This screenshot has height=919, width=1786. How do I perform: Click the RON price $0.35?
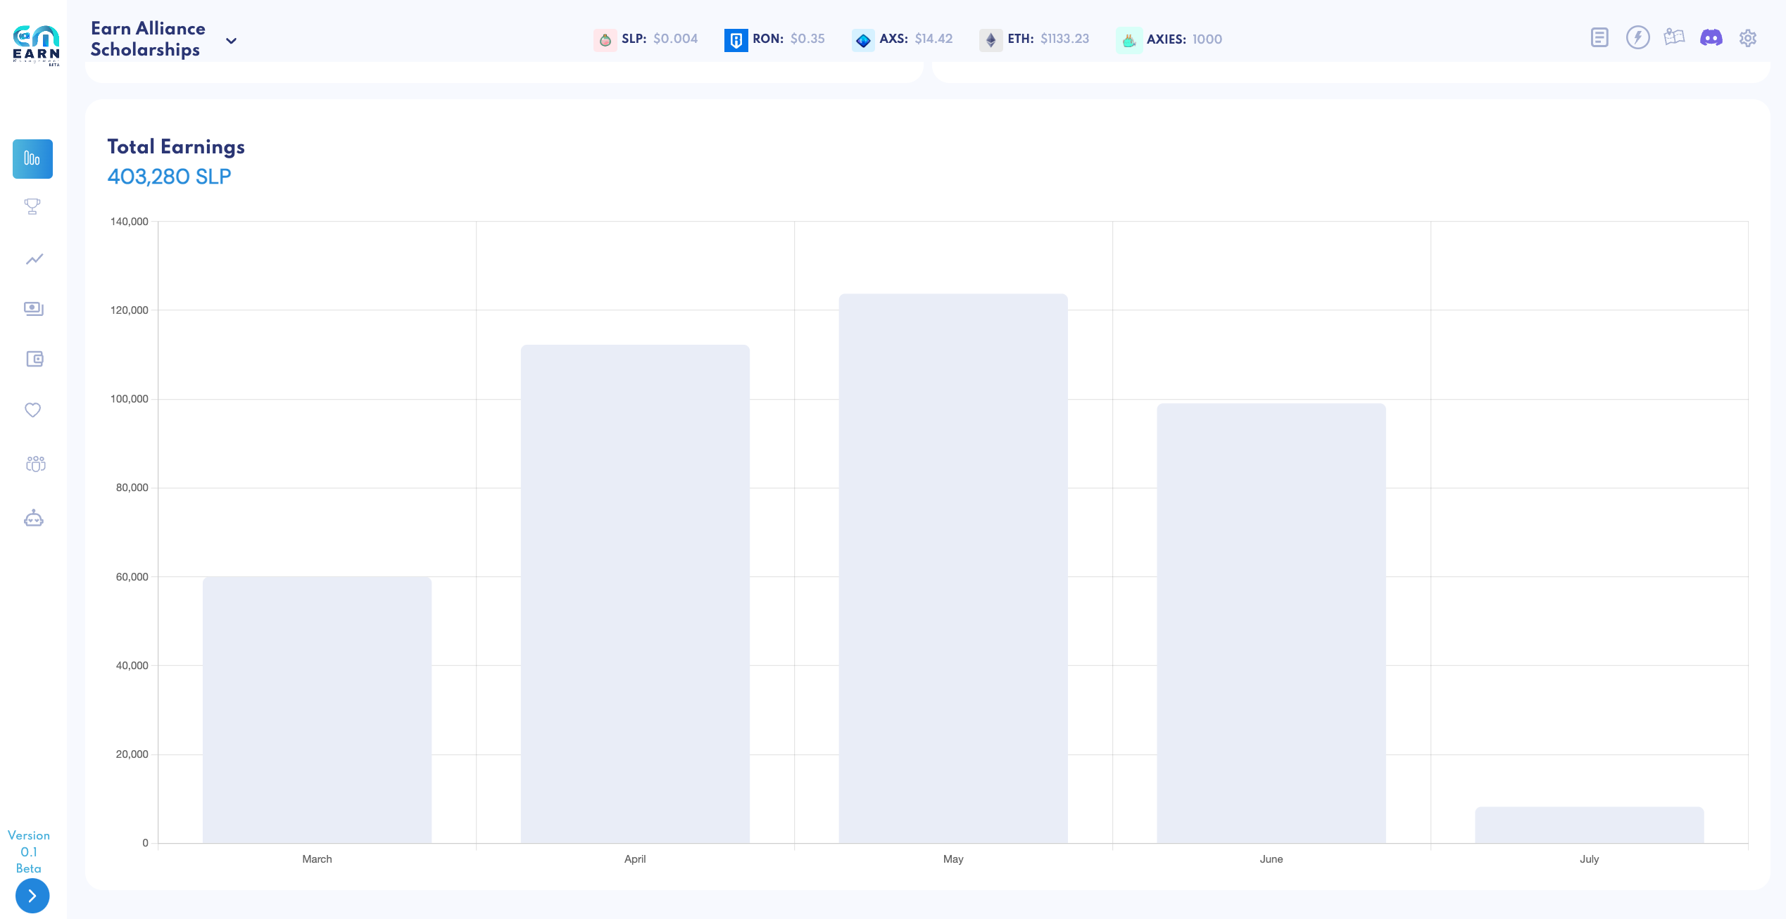(x=807, y=39)
